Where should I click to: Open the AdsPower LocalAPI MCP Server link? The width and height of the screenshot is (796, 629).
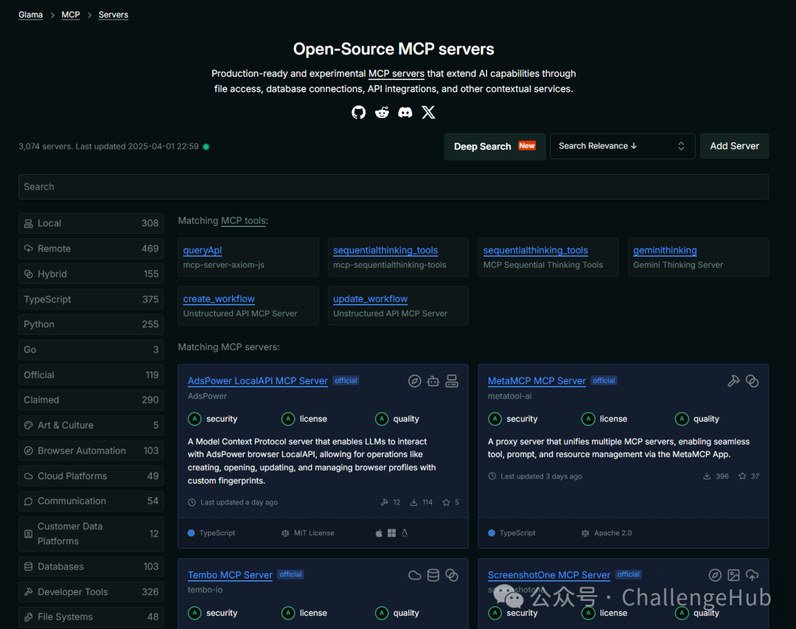[x=257, y=381]
